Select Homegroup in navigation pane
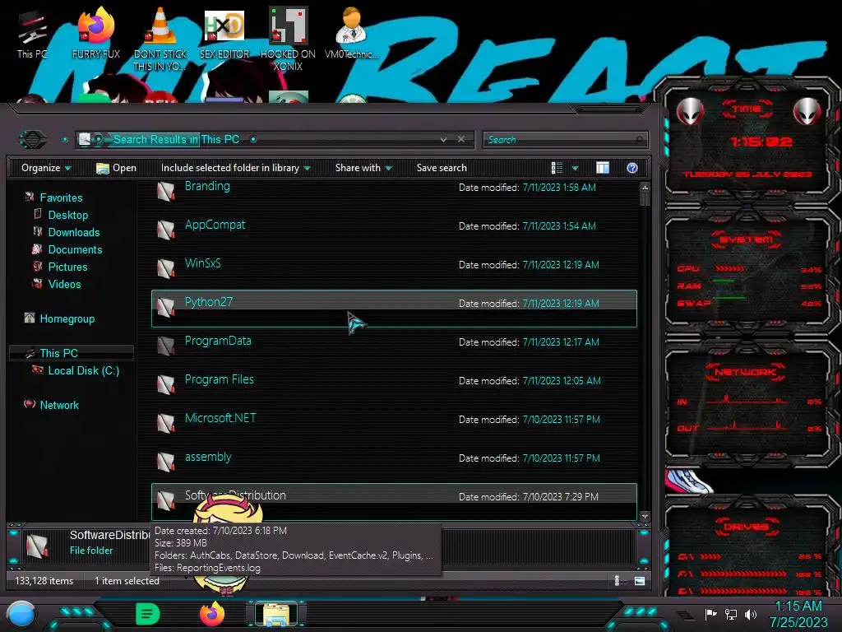Viewport: 842px width, 632px height. coord(67,318)
